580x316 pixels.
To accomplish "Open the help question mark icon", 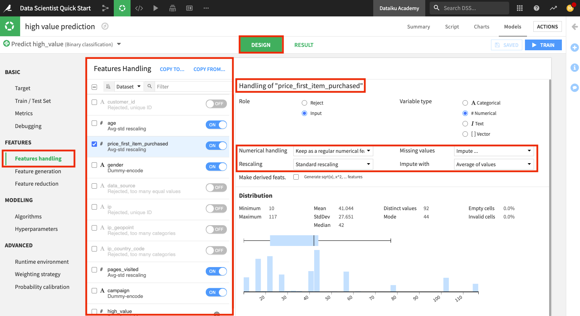I will [x=536, y=8].
